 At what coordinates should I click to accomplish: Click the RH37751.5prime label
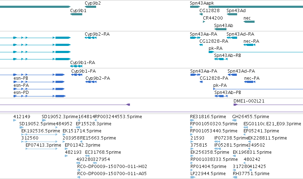click(251, 174)
